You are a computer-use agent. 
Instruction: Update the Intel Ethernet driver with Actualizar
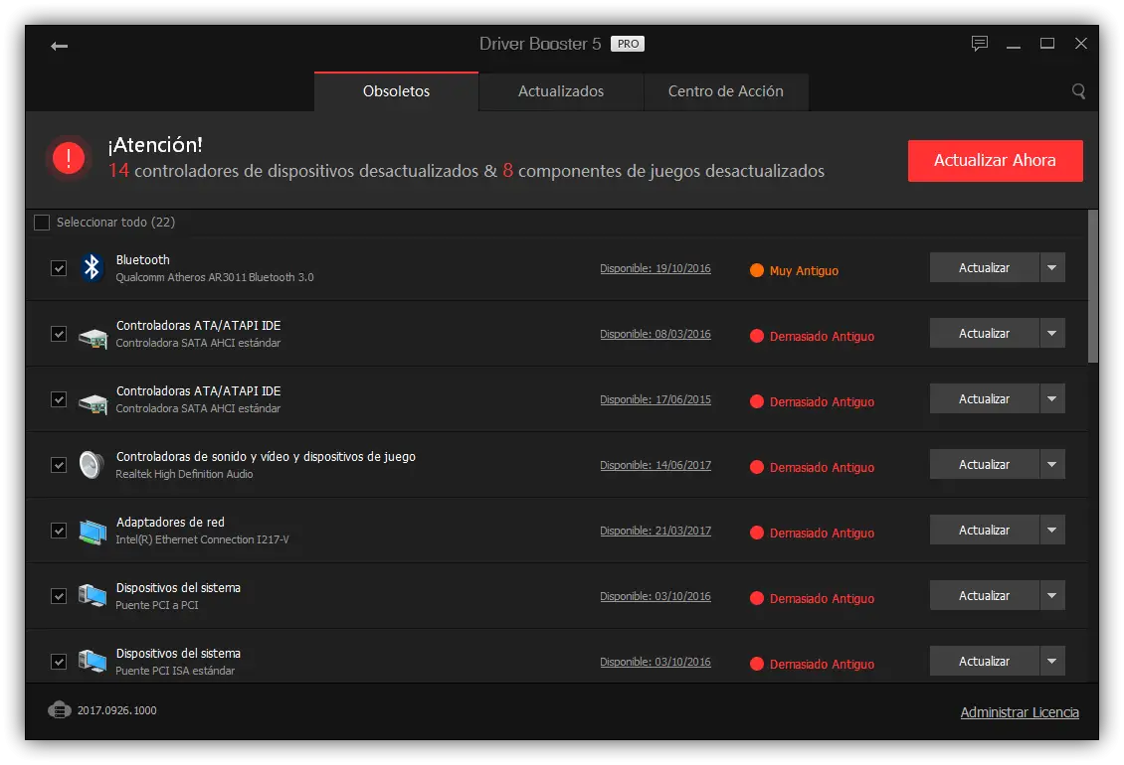coord(984,530)
